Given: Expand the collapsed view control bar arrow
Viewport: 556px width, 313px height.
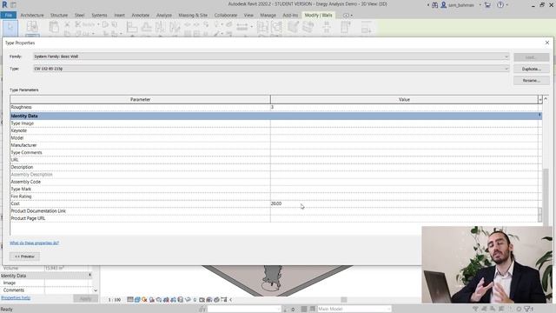Looking at the screenshot, I should click(231, 299).
